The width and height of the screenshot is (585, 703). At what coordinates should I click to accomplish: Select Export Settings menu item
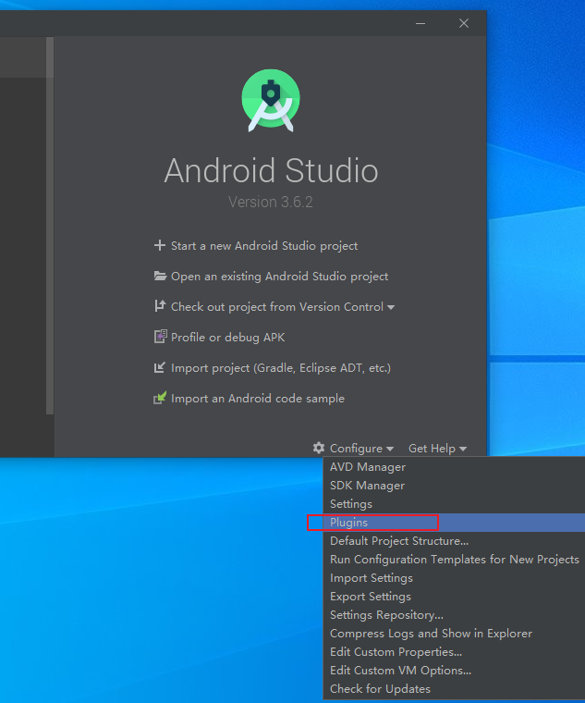pyautogui.click(x=454, y=597)
